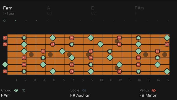Open the F#m chord selector at bottom left
Screen dimensions: 177x100
click(x=5, y=95)
